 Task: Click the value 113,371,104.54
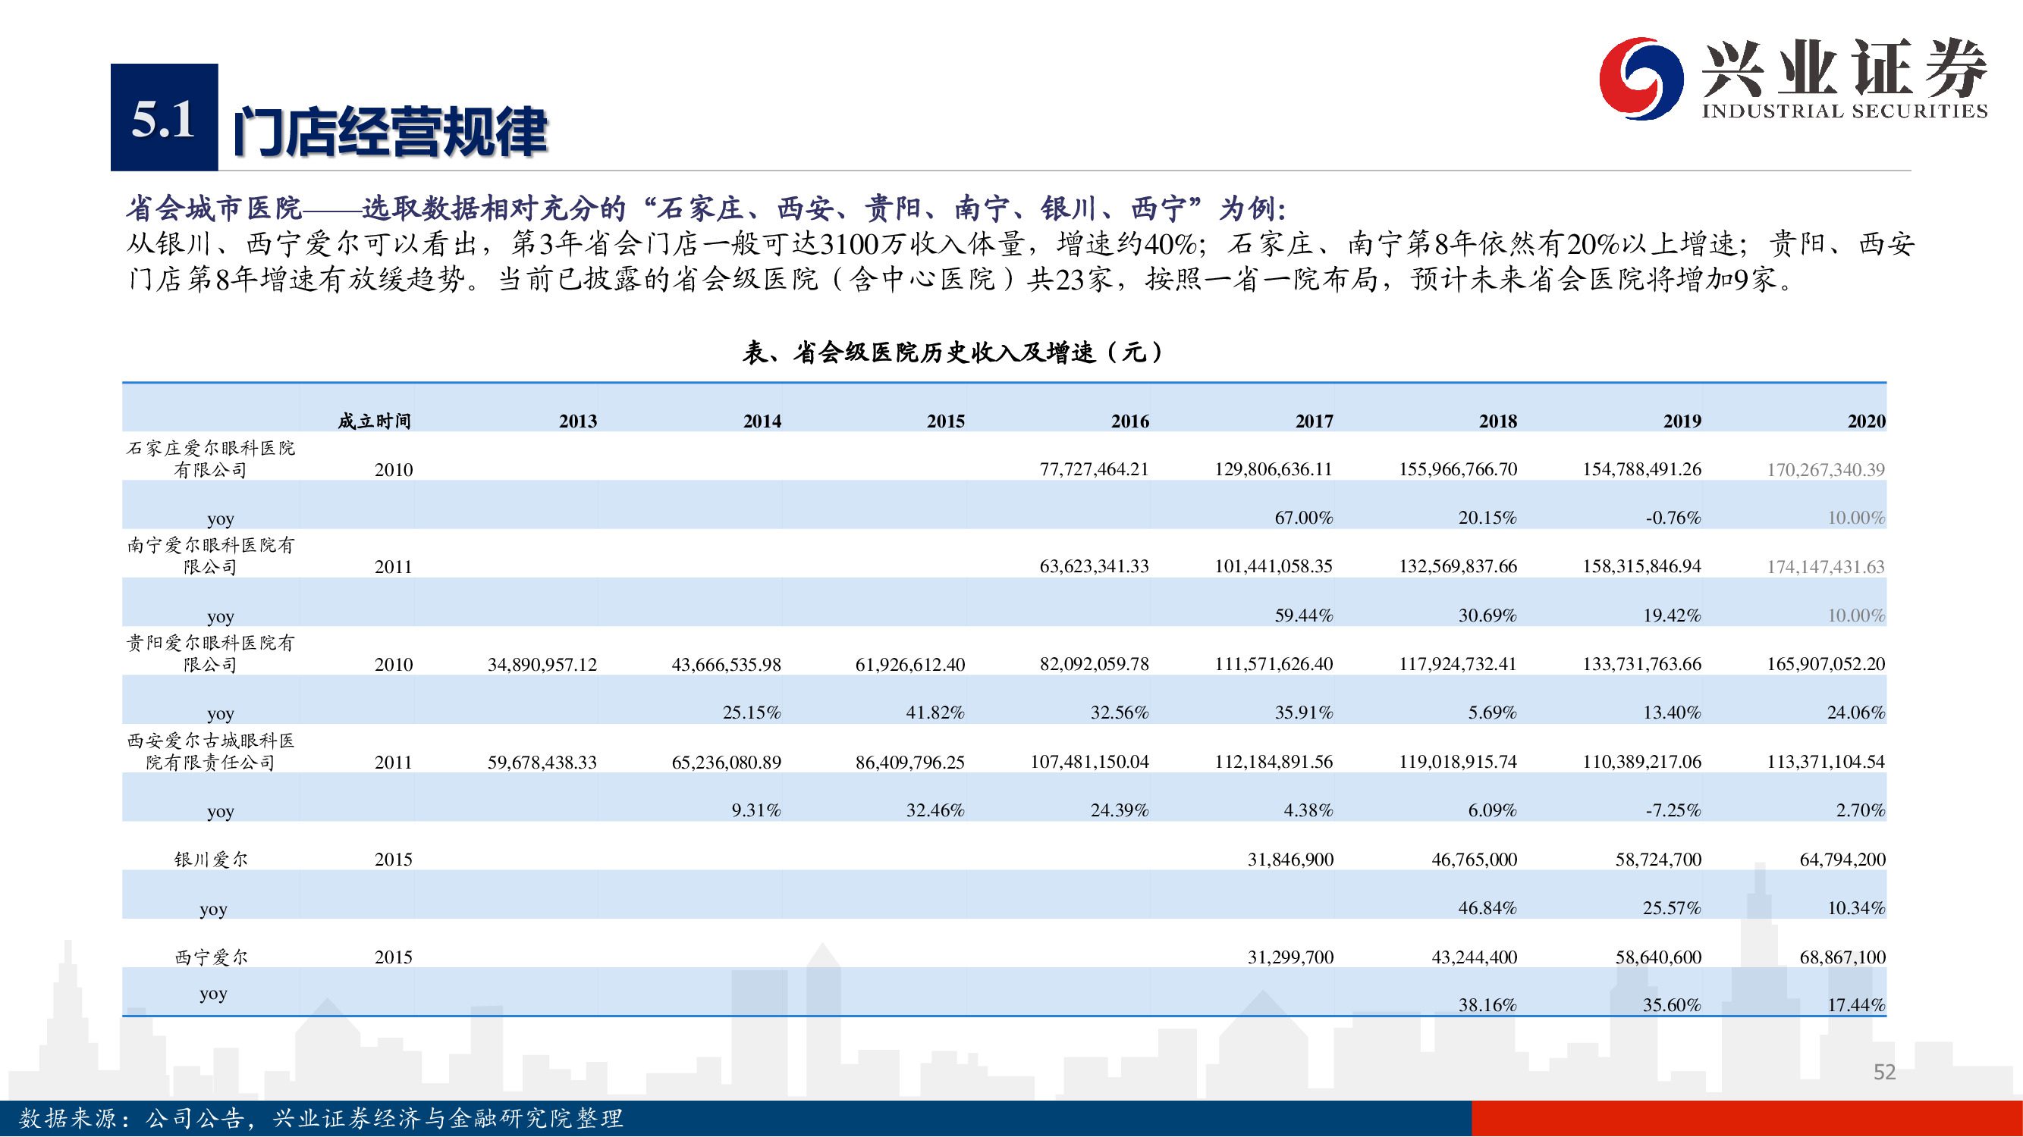click(x=1826, y=762)
